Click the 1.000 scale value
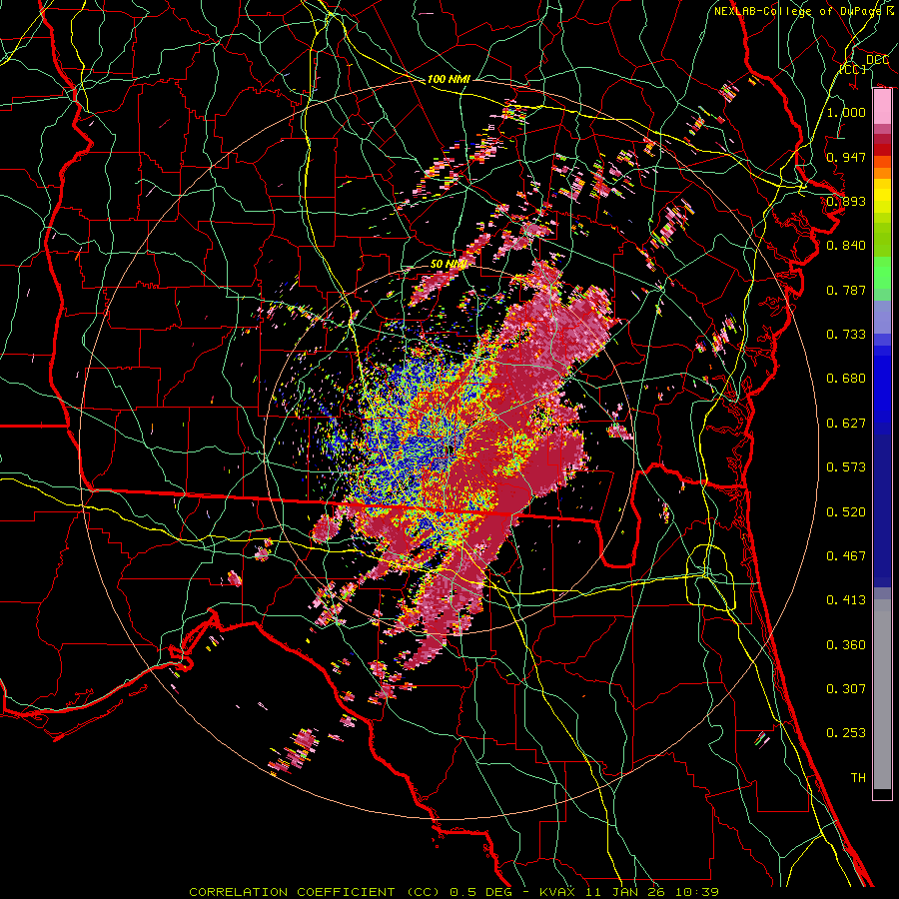The width and height of the screenshot is (899, 899). [x=846, y=112]
